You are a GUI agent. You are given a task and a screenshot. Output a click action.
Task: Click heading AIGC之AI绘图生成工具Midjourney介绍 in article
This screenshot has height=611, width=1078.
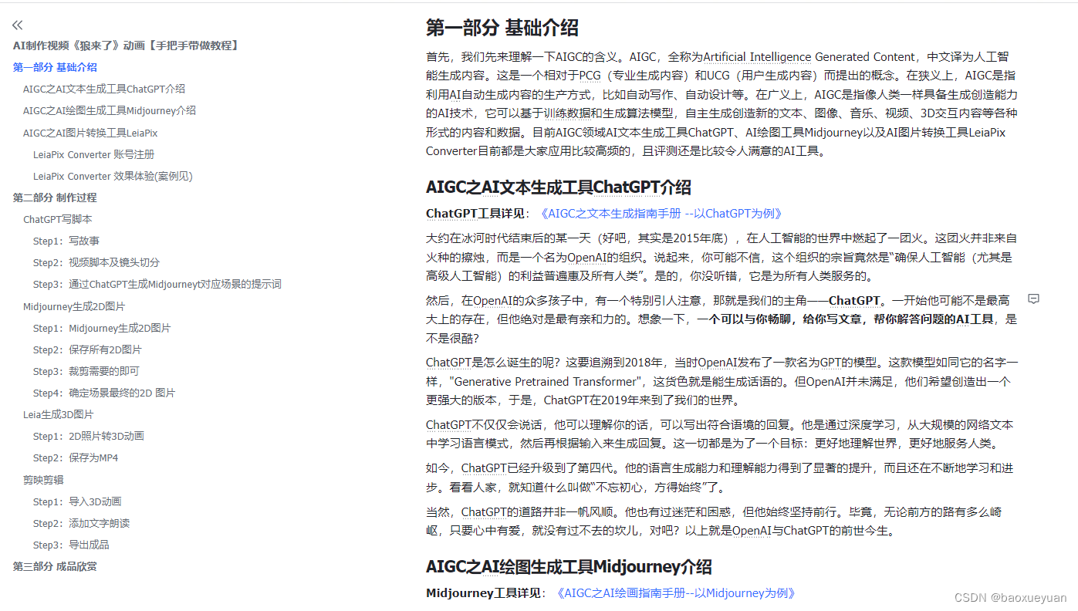(x=569, y=567)
